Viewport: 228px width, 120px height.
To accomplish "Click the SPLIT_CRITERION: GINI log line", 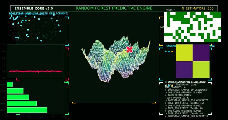I will [182, 85].
